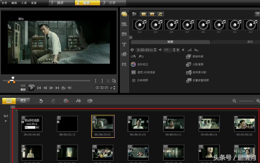
Task: Select the S04 audio thumbnail
Action: pyautogui.click(x=171, y=25)
